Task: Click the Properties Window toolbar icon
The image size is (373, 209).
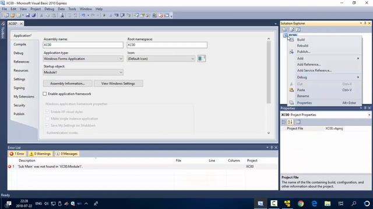Action: (x=142, y=16)
